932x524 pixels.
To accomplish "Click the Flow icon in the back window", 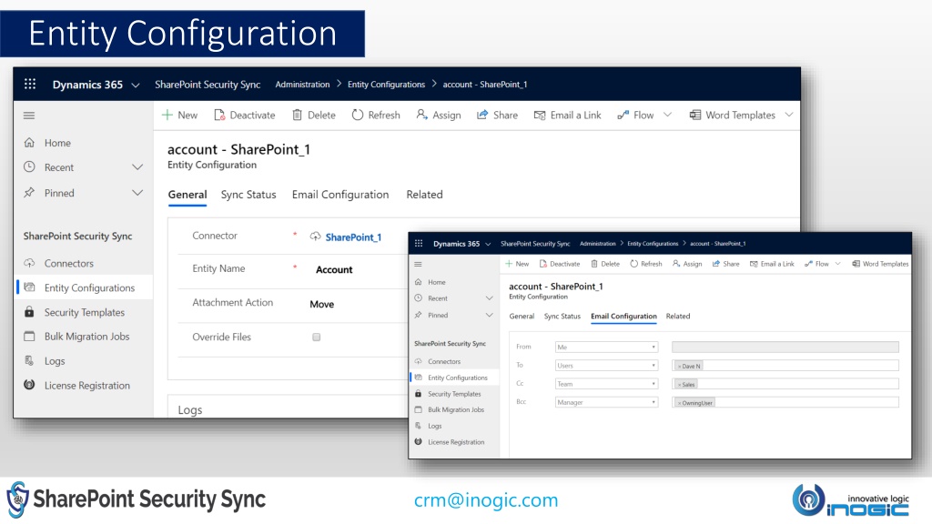I will point(623,116).
